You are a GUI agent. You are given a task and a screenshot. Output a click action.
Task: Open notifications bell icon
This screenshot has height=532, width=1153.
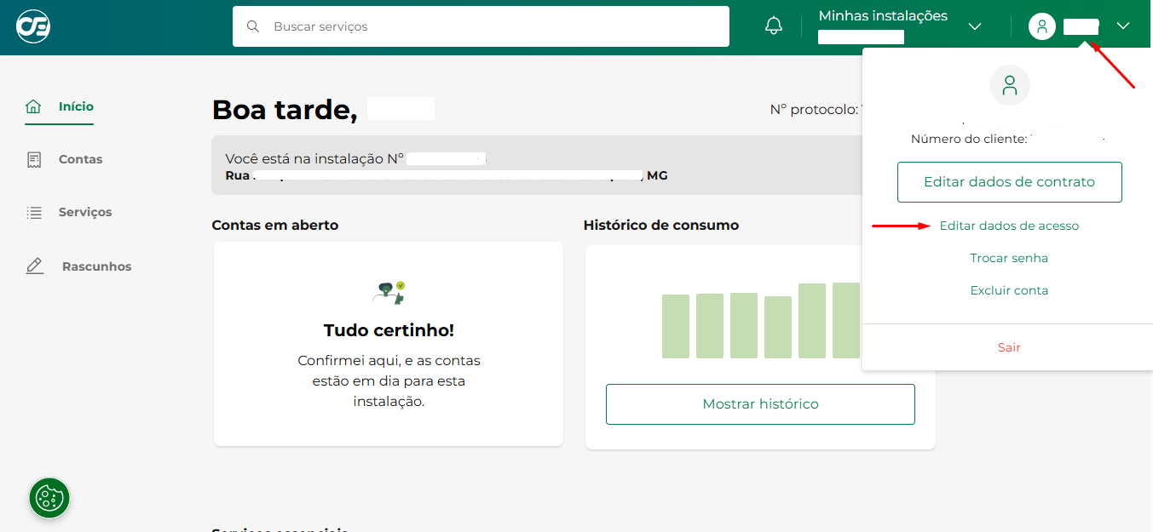pyautogui.click(x=774, y=26)
